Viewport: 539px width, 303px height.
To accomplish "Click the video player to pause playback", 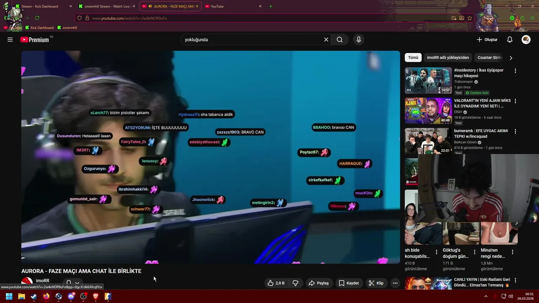I will 211,157.
